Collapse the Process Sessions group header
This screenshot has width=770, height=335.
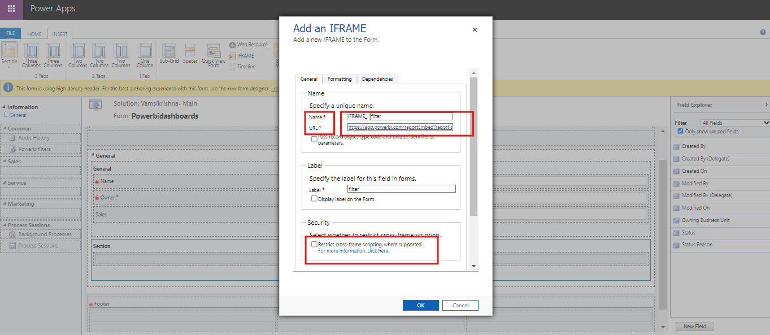point(4,225)
